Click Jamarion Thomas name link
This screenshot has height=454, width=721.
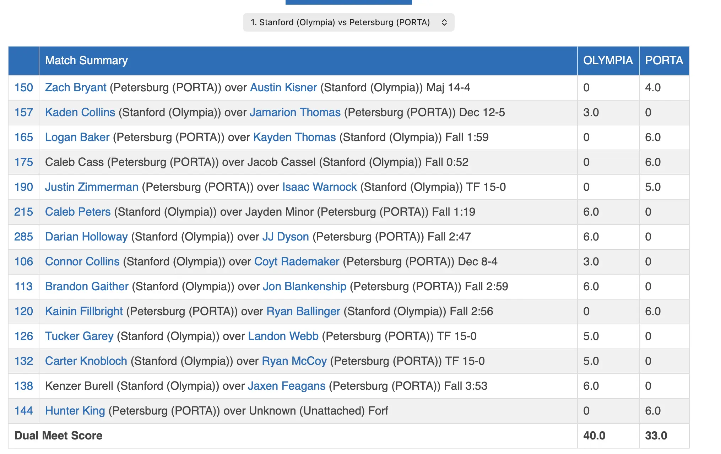tap(295, 112)
